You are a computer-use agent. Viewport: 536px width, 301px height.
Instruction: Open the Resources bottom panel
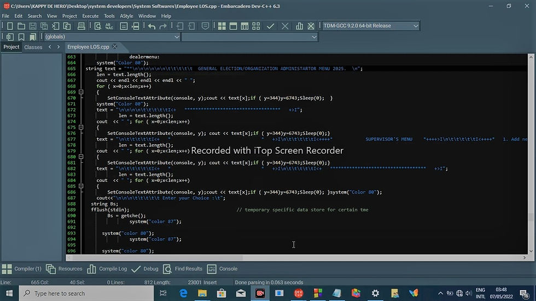[x=65, y=269]
